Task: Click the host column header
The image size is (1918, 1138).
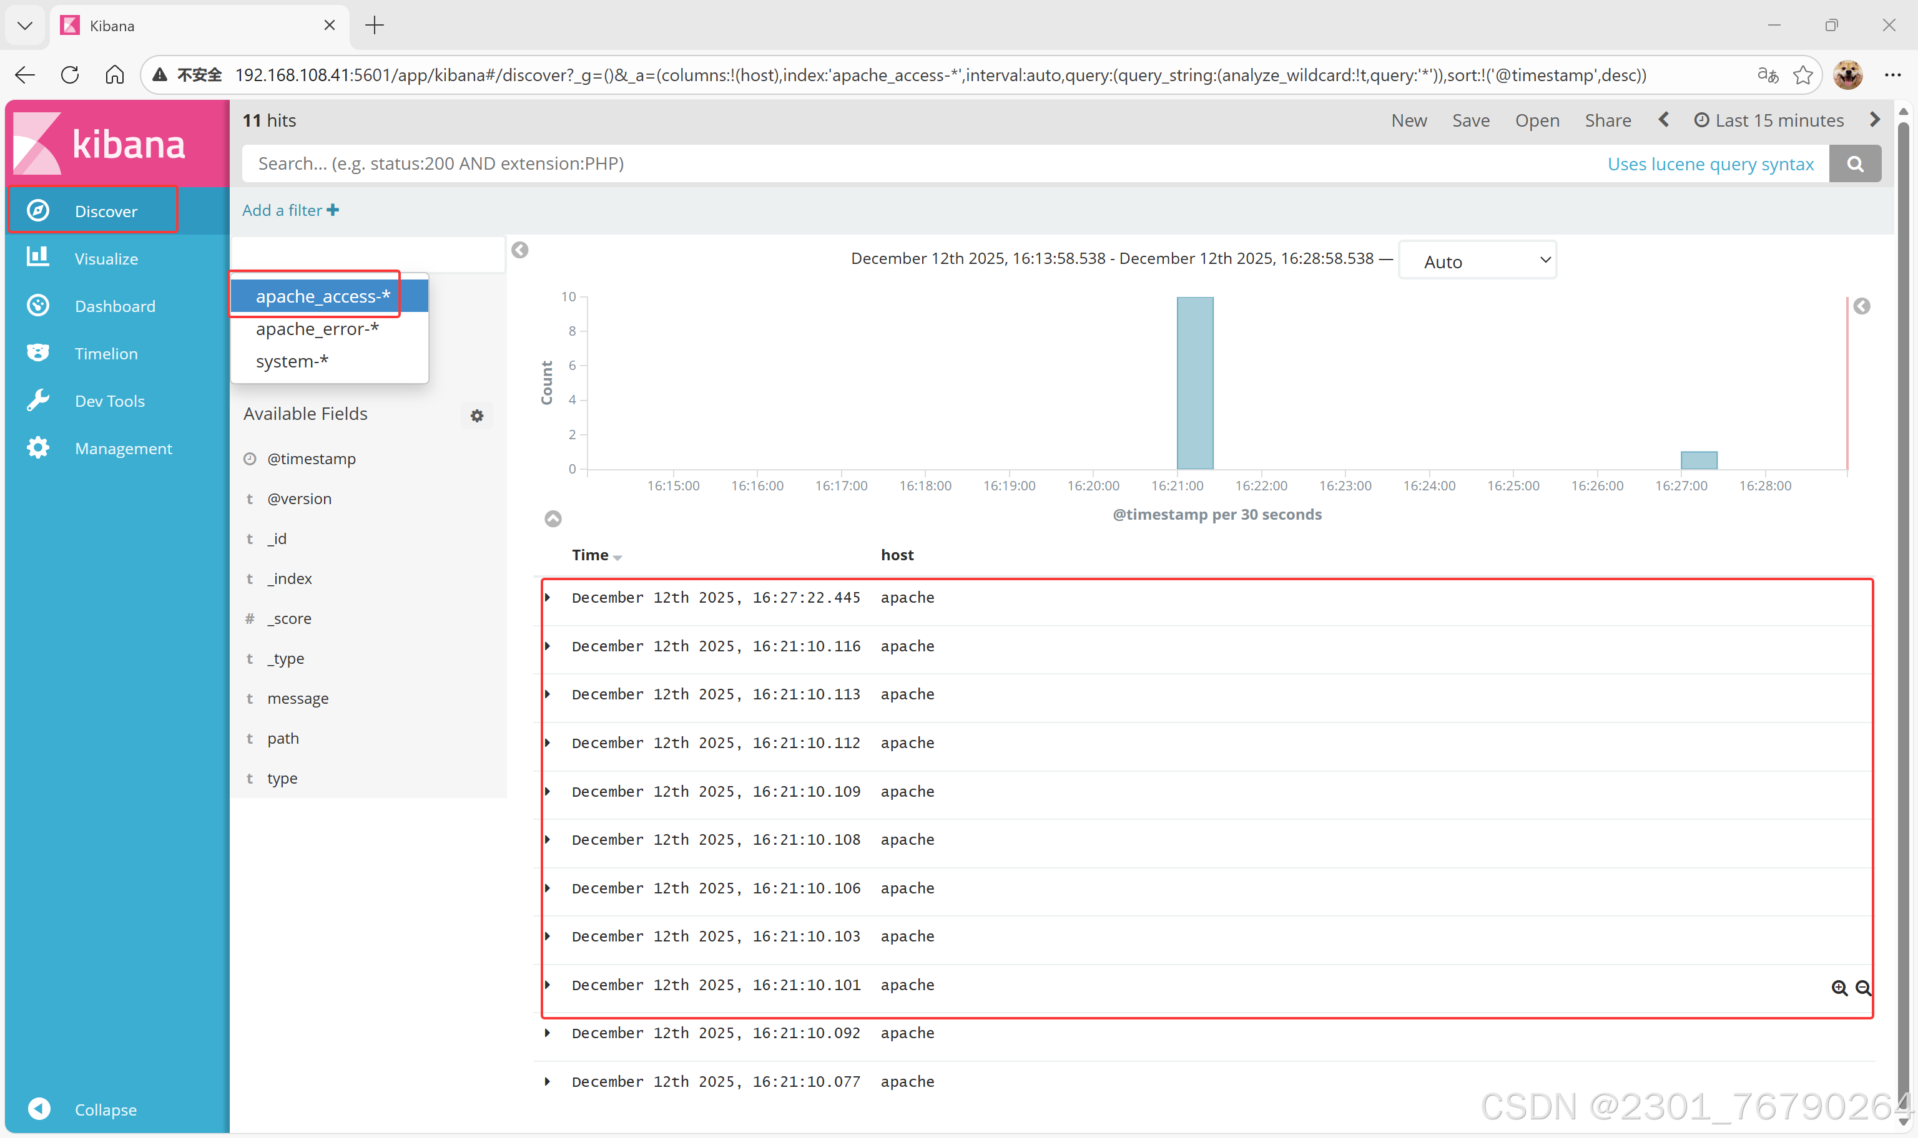Action: pyautogui.click(x=897, y=555)
